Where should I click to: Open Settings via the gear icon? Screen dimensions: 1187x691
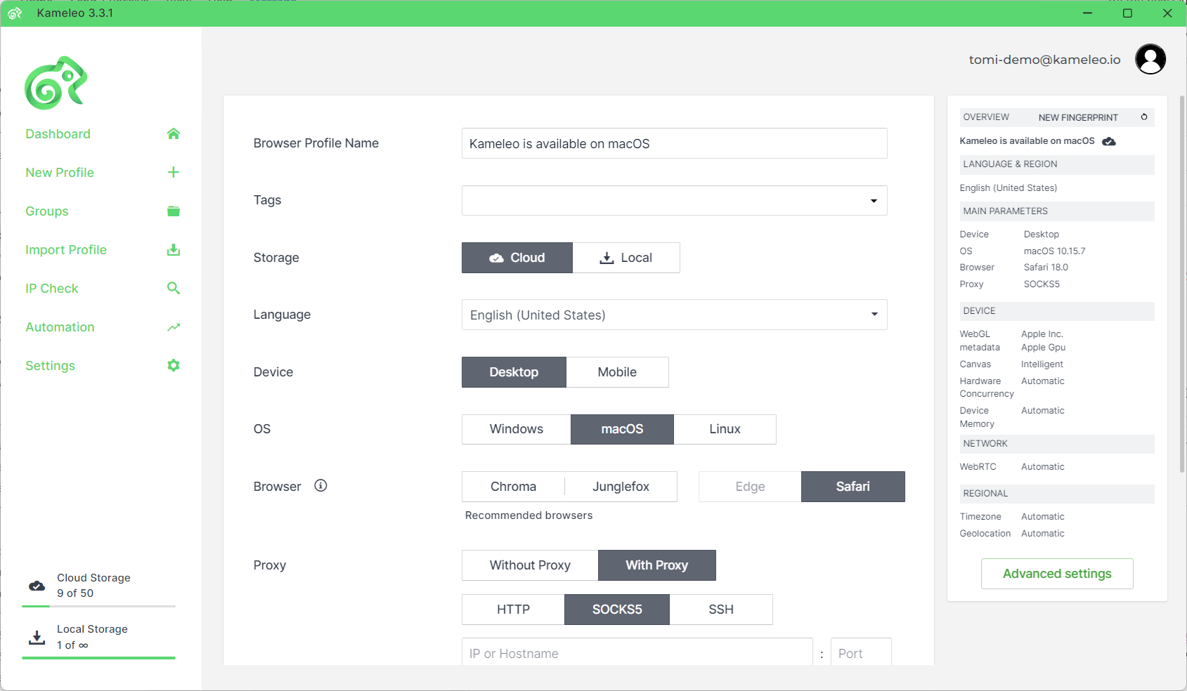(174, 366)
